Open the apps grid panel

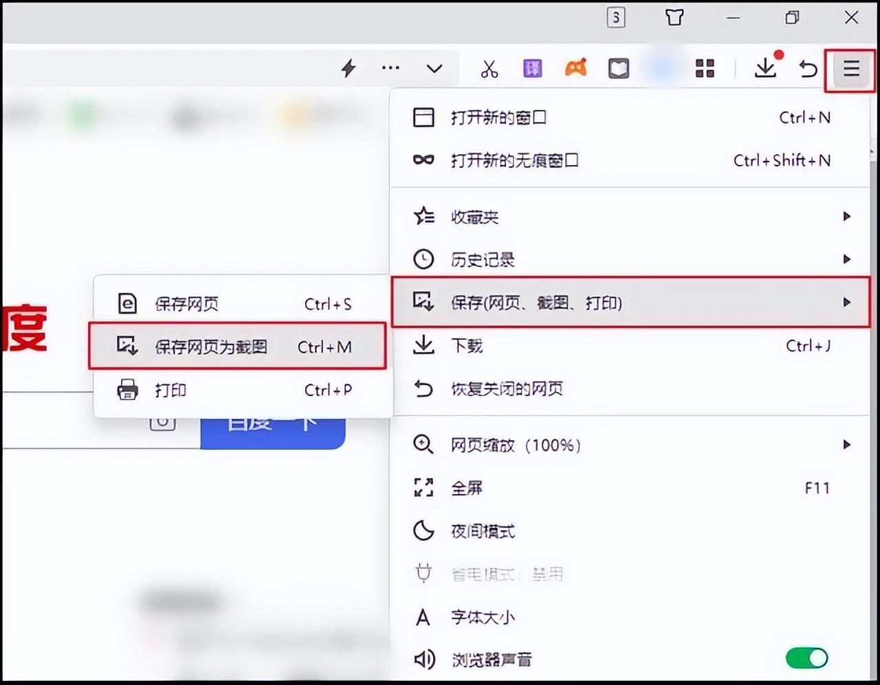coord(704,68)
